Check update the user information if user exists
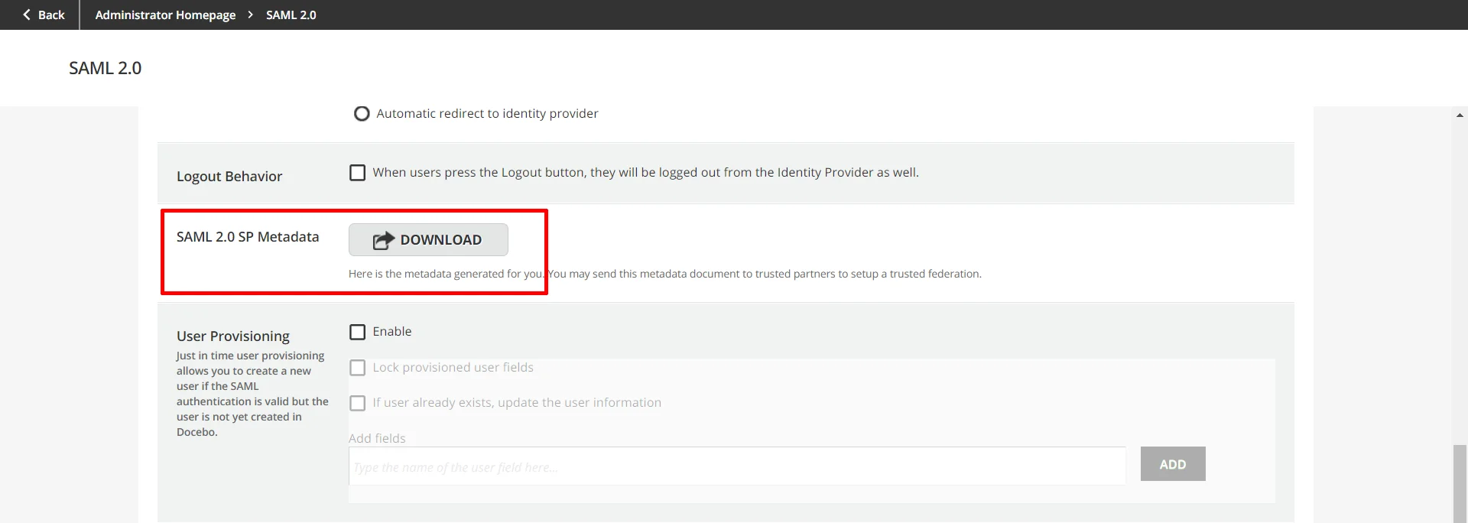Viewport: 1468px width, 523px height. (357, 402)
